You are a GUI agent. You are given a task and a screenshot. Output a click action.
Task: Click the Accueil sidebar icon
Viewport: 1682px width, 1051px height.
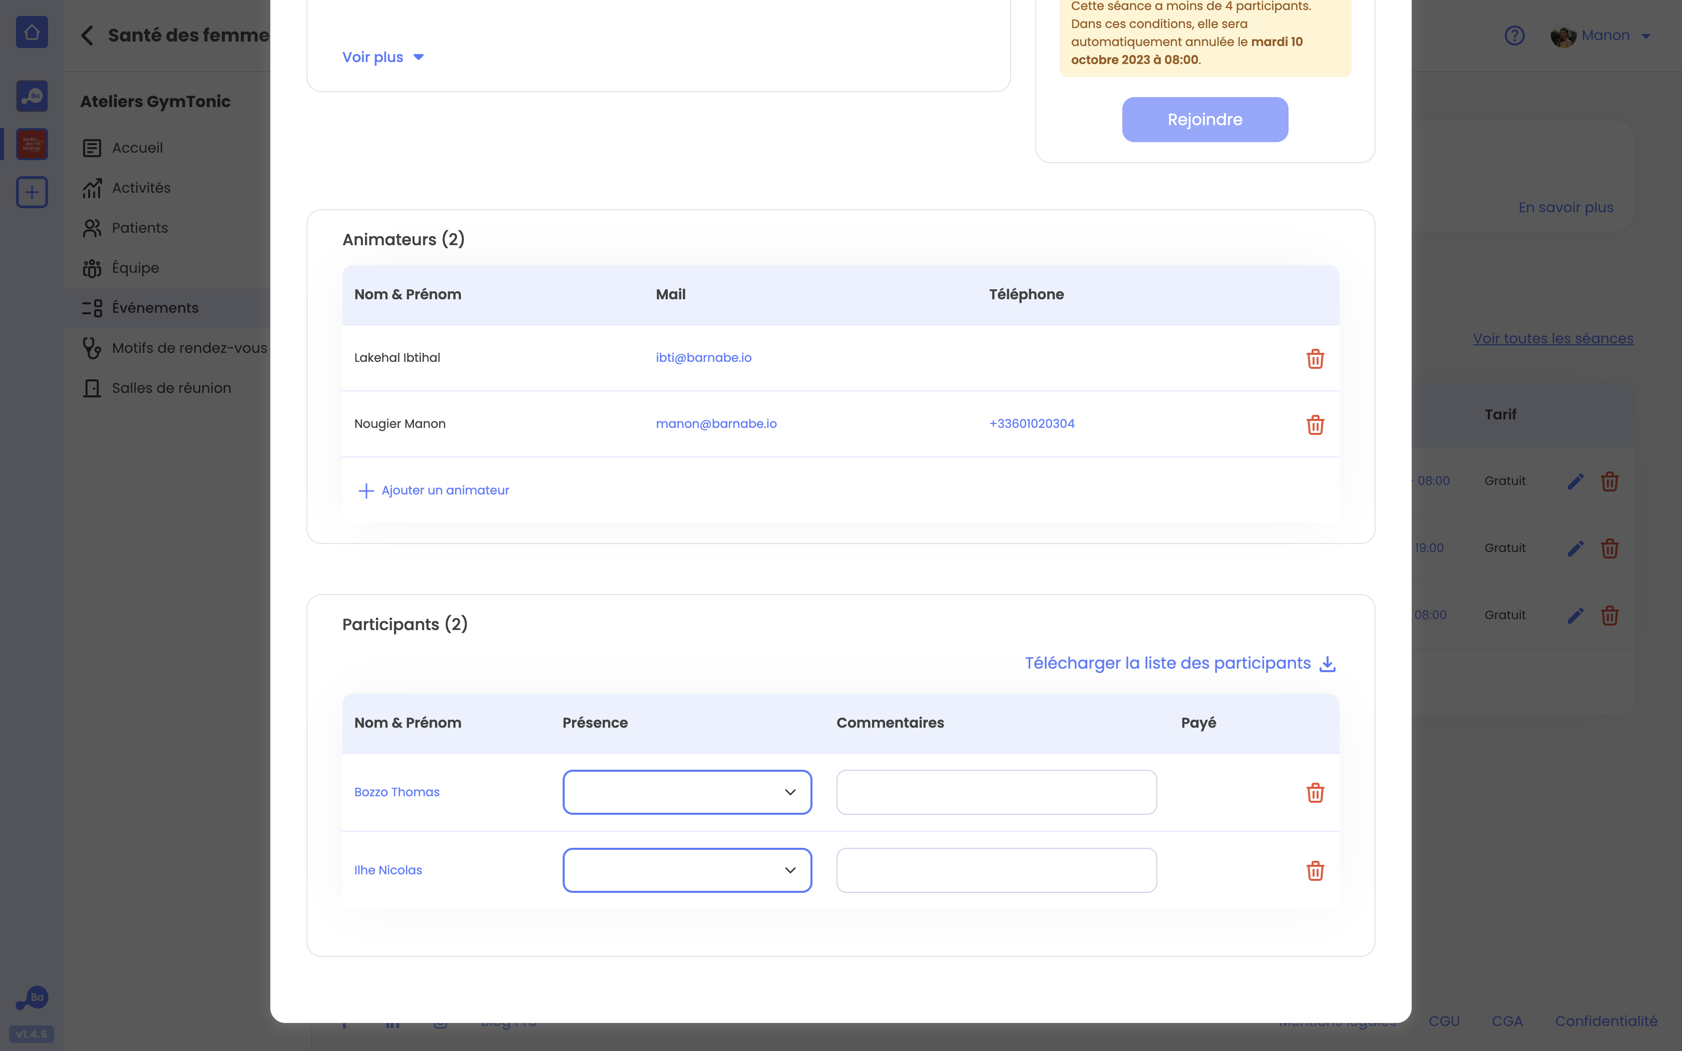point(92,148)
